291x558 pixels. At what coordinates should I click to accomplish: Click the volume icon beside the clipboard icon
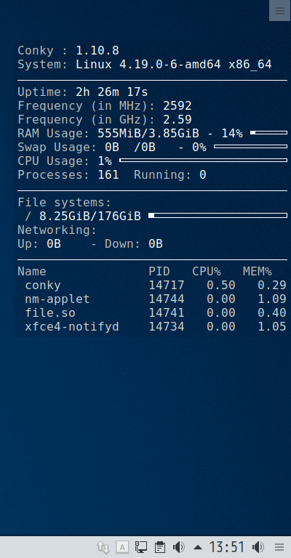(178, 547)
